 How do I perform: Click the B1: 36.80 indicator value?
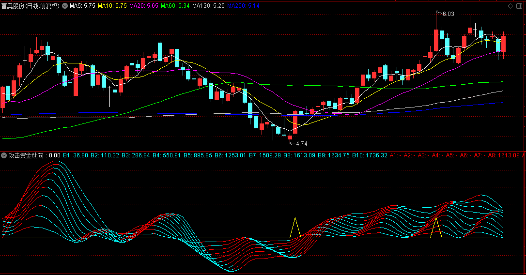pyautogui.click(x=76, y=155)
